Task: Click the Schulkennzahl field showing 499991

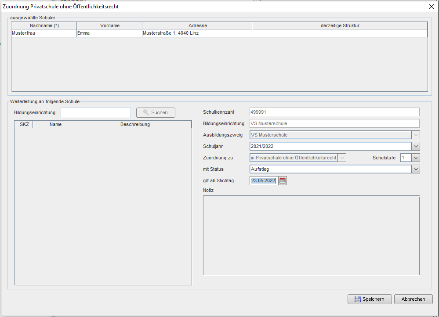Action: [334, 112]
